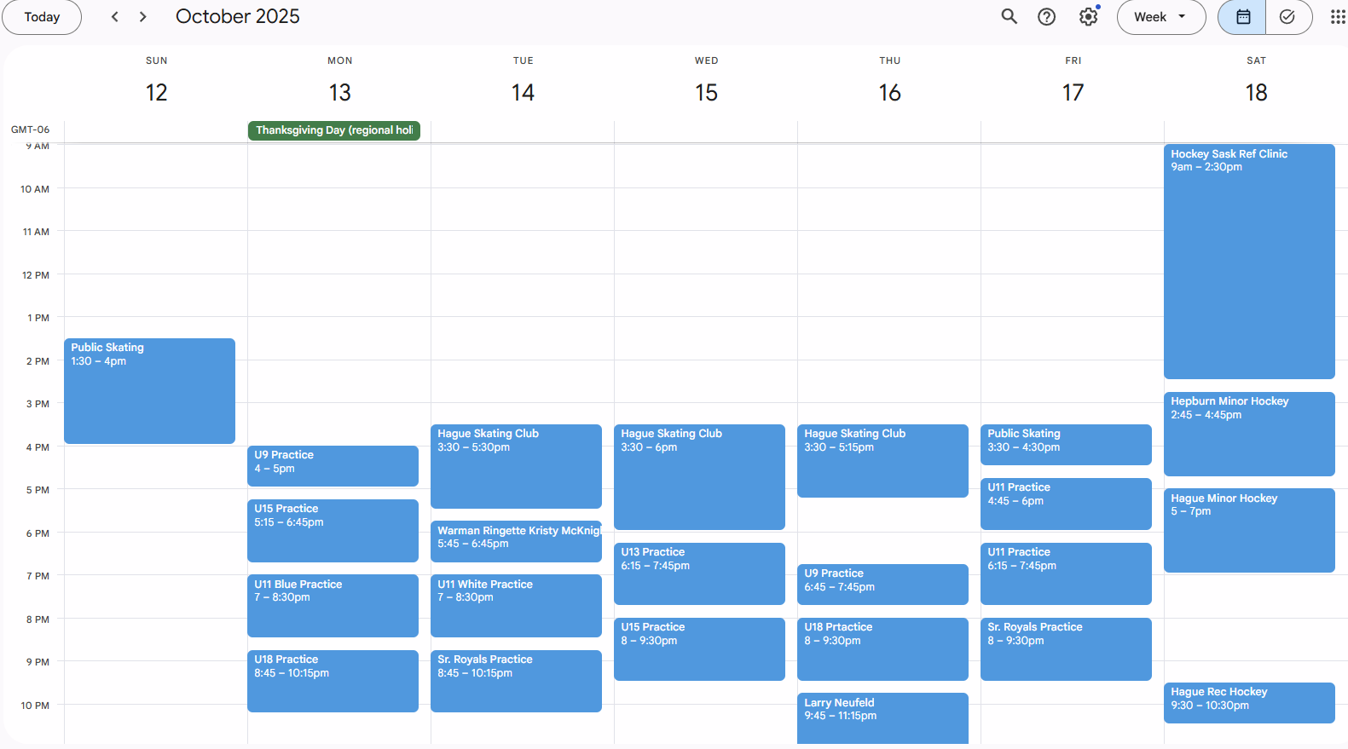Open Sunday Public Skating event
The width and height of the screenshot is (1348, 749).
pos(149,390)
